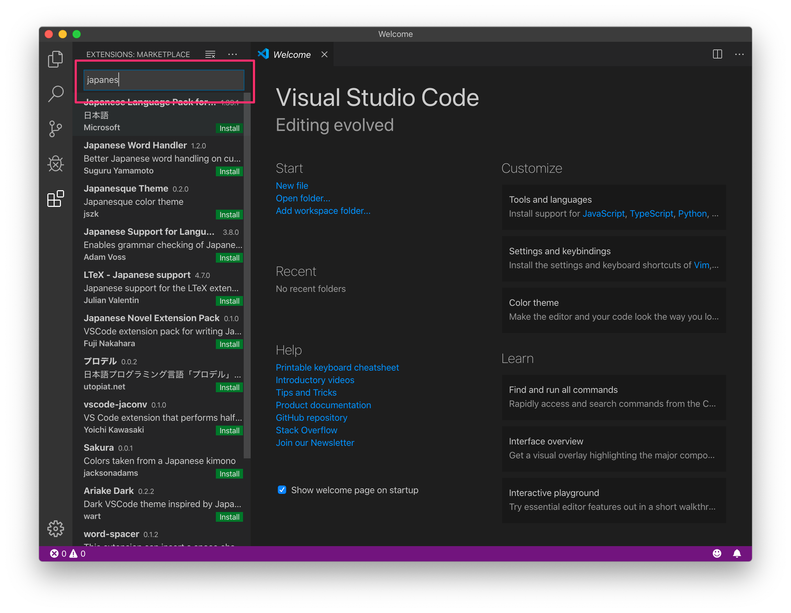791x613 pixels.
Task: Open Extensions panel more actions menu
Action: 233,54
